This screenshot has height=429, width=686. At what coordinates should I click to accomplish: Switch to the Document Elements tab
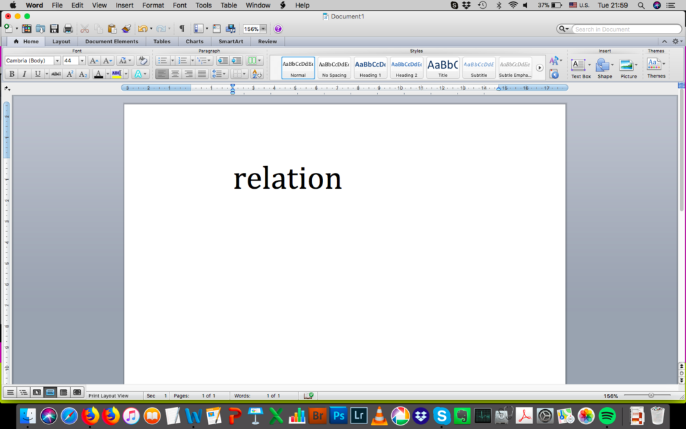(x=111, y=41)
